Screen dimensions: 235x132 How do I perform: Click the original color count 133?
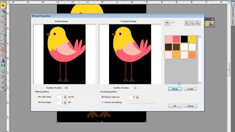pyautogui.click(x=66, y=88)
